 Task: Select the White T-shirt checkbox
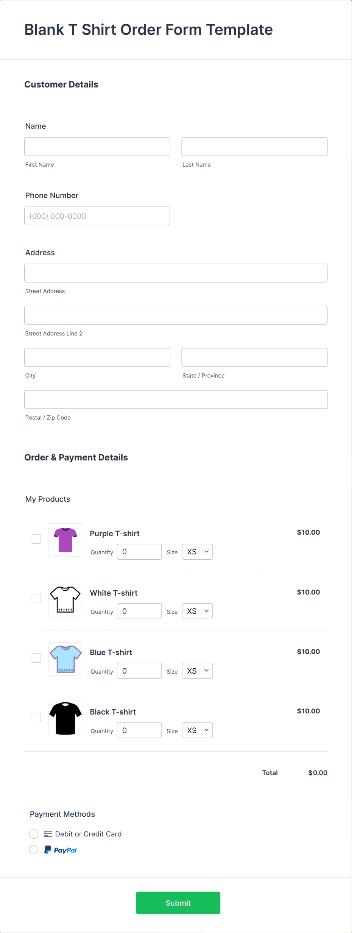pyautogui.click(x=36, y=598)
